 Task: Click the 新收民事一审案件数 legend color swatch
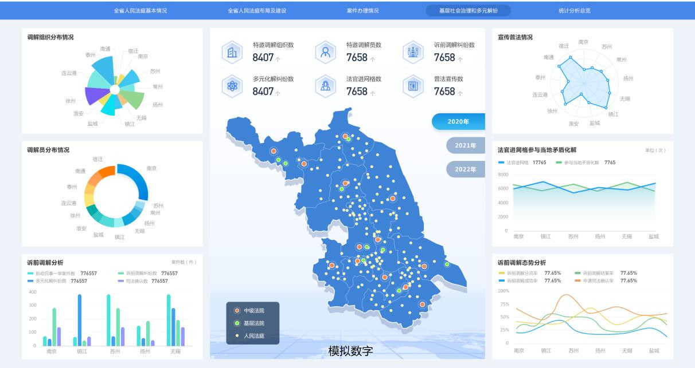[31, 274]
